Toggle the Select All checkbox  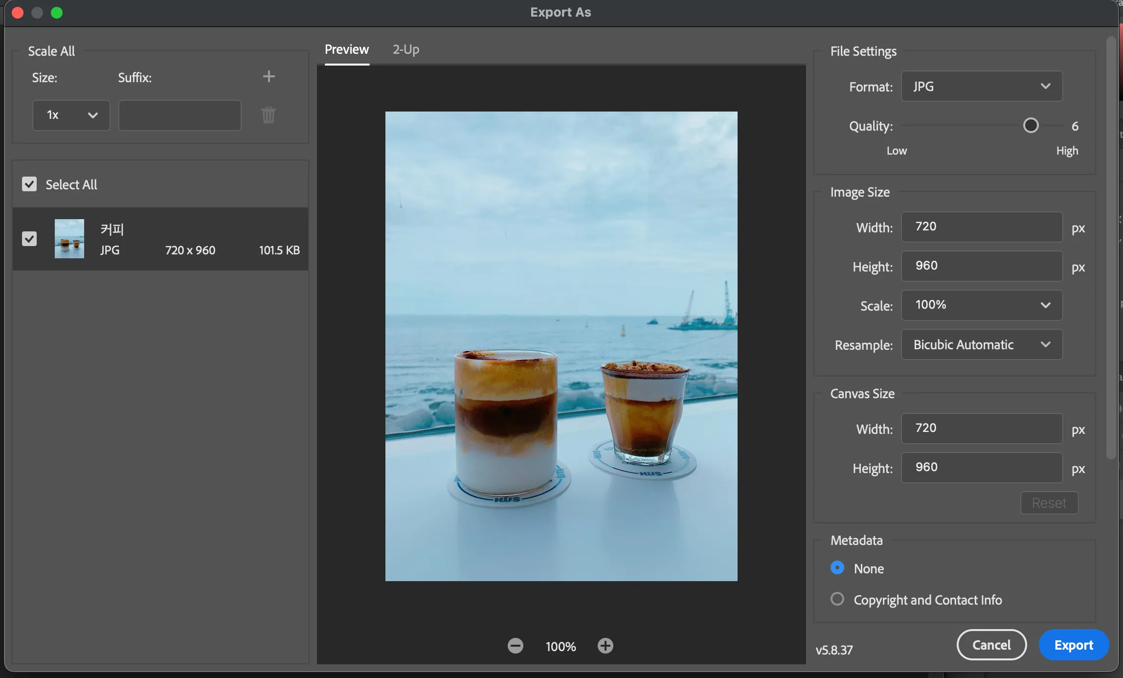pyautogui.click(x=29, y=184)
